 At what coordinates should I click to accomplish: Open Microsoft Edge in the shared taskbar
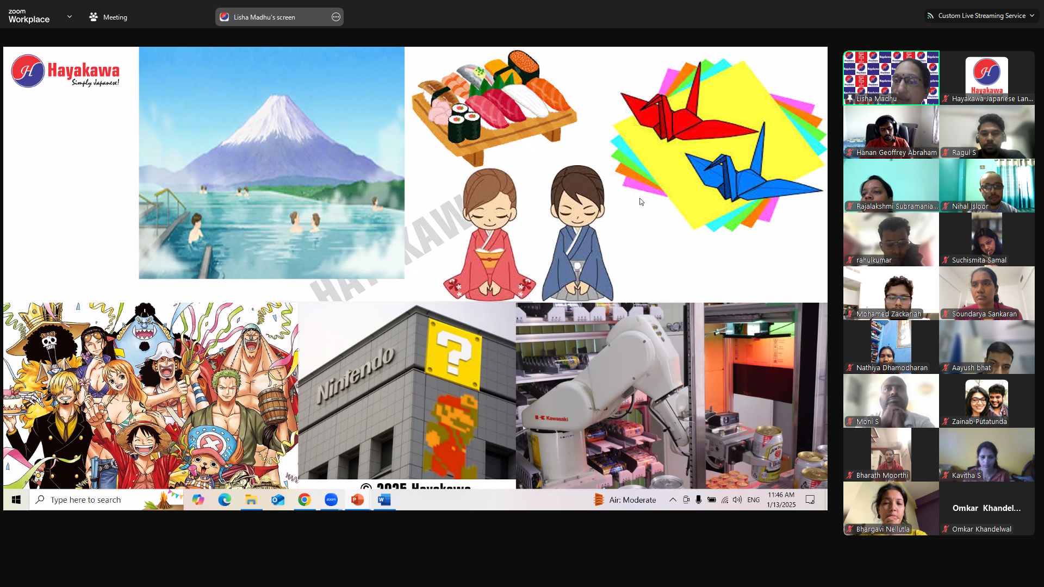click(x=225, y=499)
